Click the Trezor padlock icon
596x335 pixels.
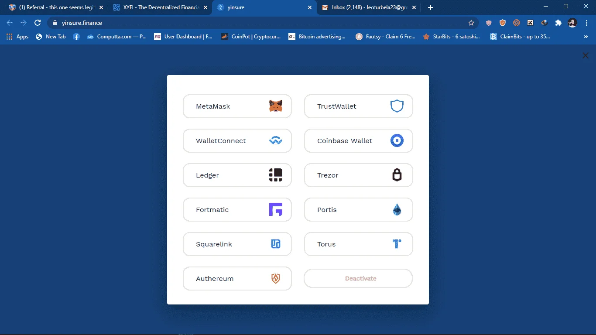pyautogui.click(x=397, y=175)
